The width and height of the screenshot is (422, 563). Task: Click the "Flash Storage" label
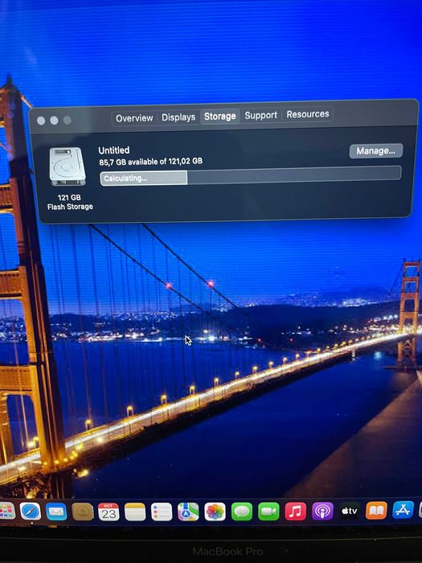click(70, 207)
